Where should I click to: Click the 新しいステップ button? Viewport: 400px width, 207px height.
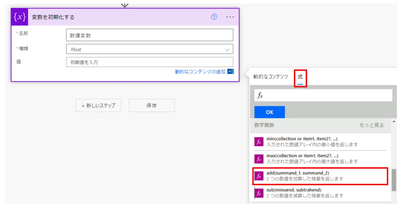[x=98, y=105]
